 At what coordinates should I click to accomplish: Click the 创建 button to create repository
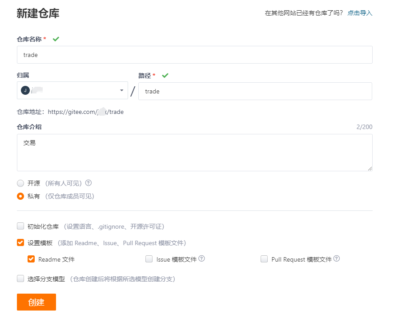(36, 302)
